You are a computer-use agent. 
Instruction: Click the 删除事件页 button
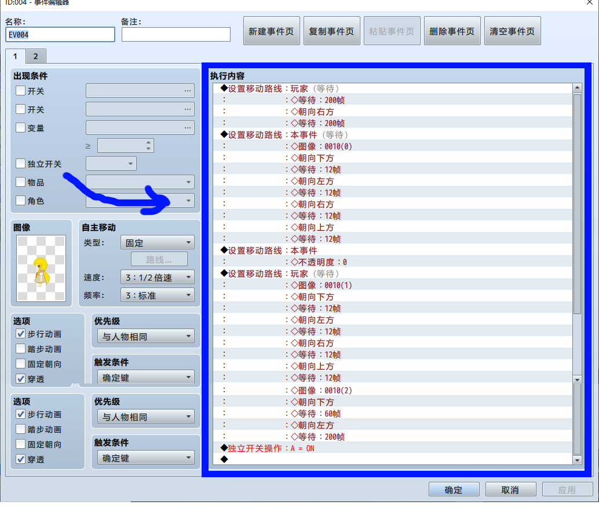pyautogui.click(x=452, y=31)
